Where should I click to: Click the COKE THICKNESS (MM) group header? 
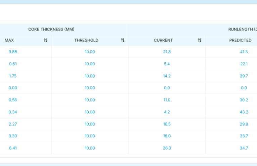click(51, 29)
